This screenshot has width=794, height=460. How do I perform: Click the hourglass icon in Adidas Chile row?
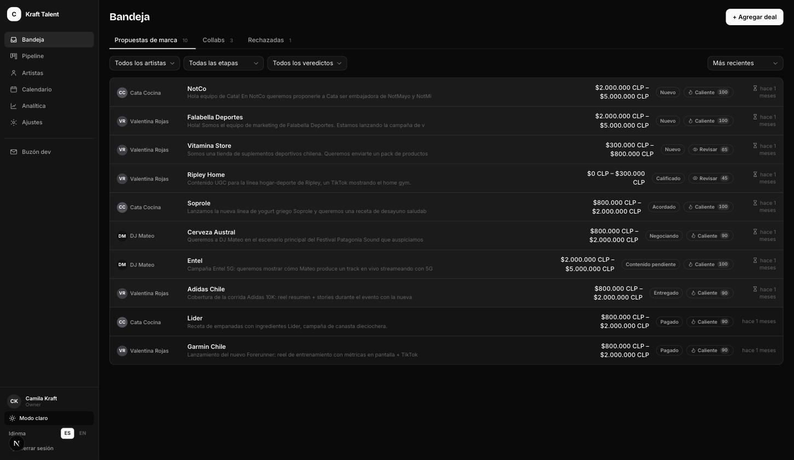[x=755, y=289]
